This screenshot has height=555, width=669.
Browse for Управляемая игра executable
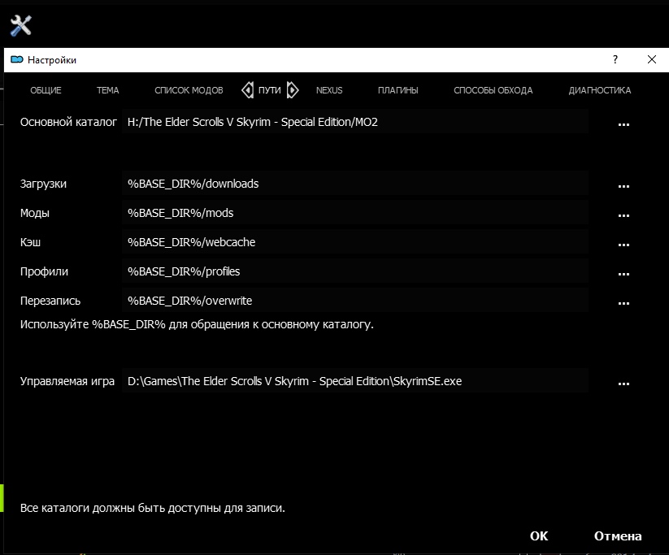623,382
